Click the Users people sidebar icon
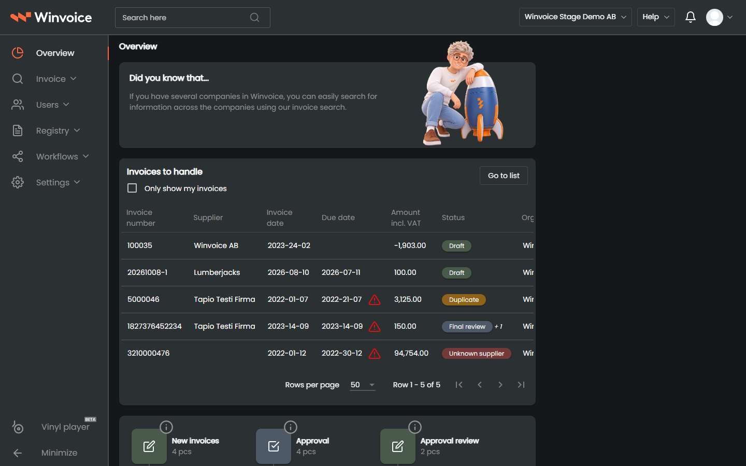Screen dimensions: 746x466 tap(18, 105)
